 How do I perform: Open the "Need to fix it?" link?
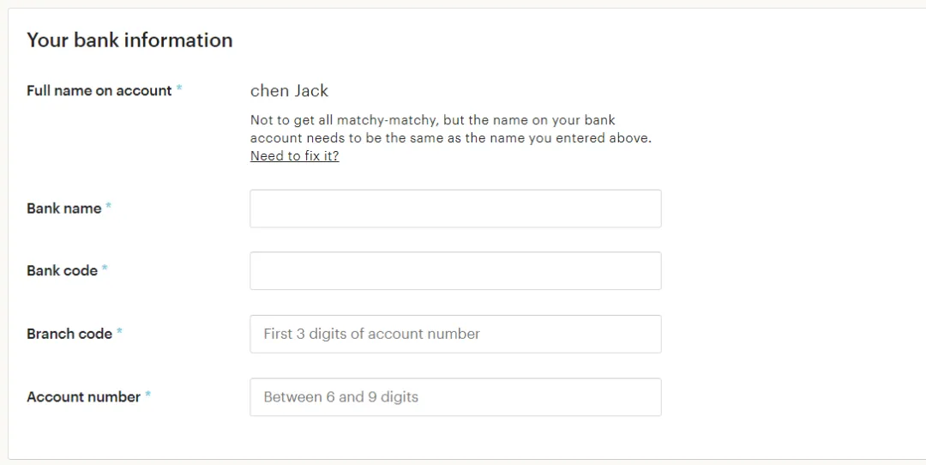(x=294, y=156)
